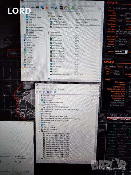Click the AIDA64 refresh toolbar icon
The width and height of the screenshot is (131, 175).
click(x=24, y=7)
